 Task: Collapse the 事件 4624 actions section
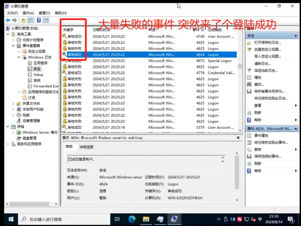point(296,128)
